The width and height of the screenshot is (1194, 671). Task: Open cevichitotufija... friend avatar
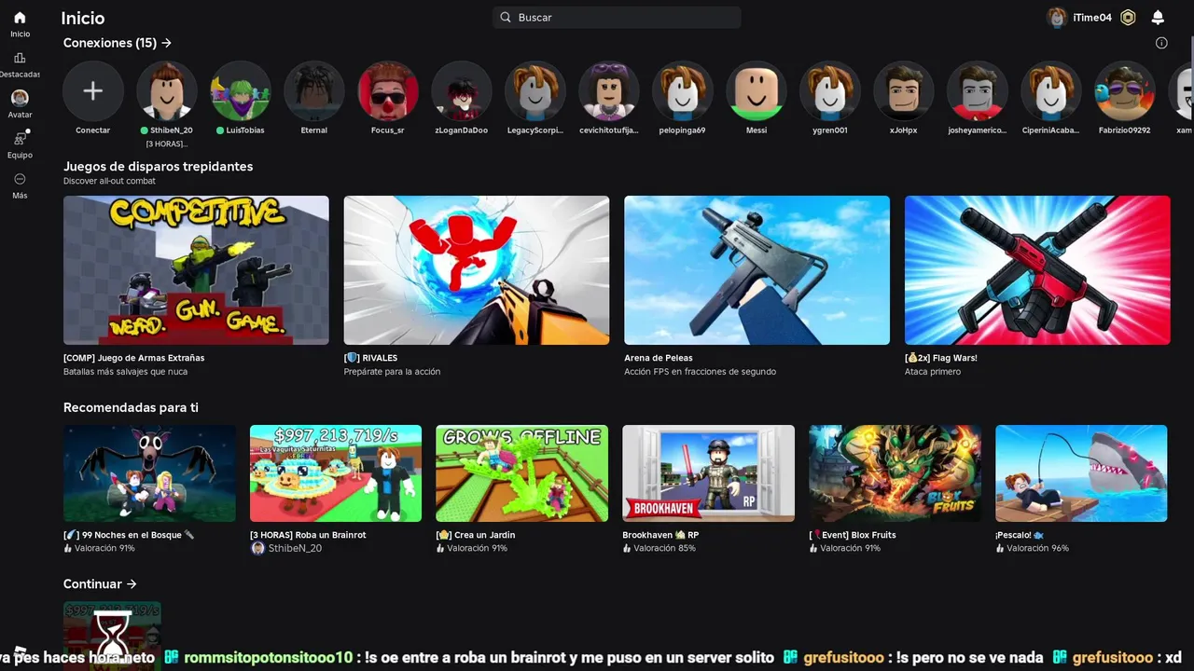click(609, 91)
